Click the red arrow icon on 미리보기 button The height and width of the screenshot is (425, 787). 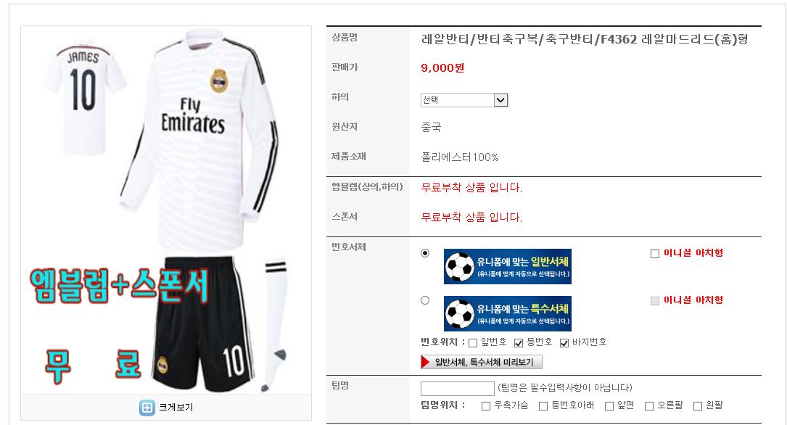click(426, 362)
